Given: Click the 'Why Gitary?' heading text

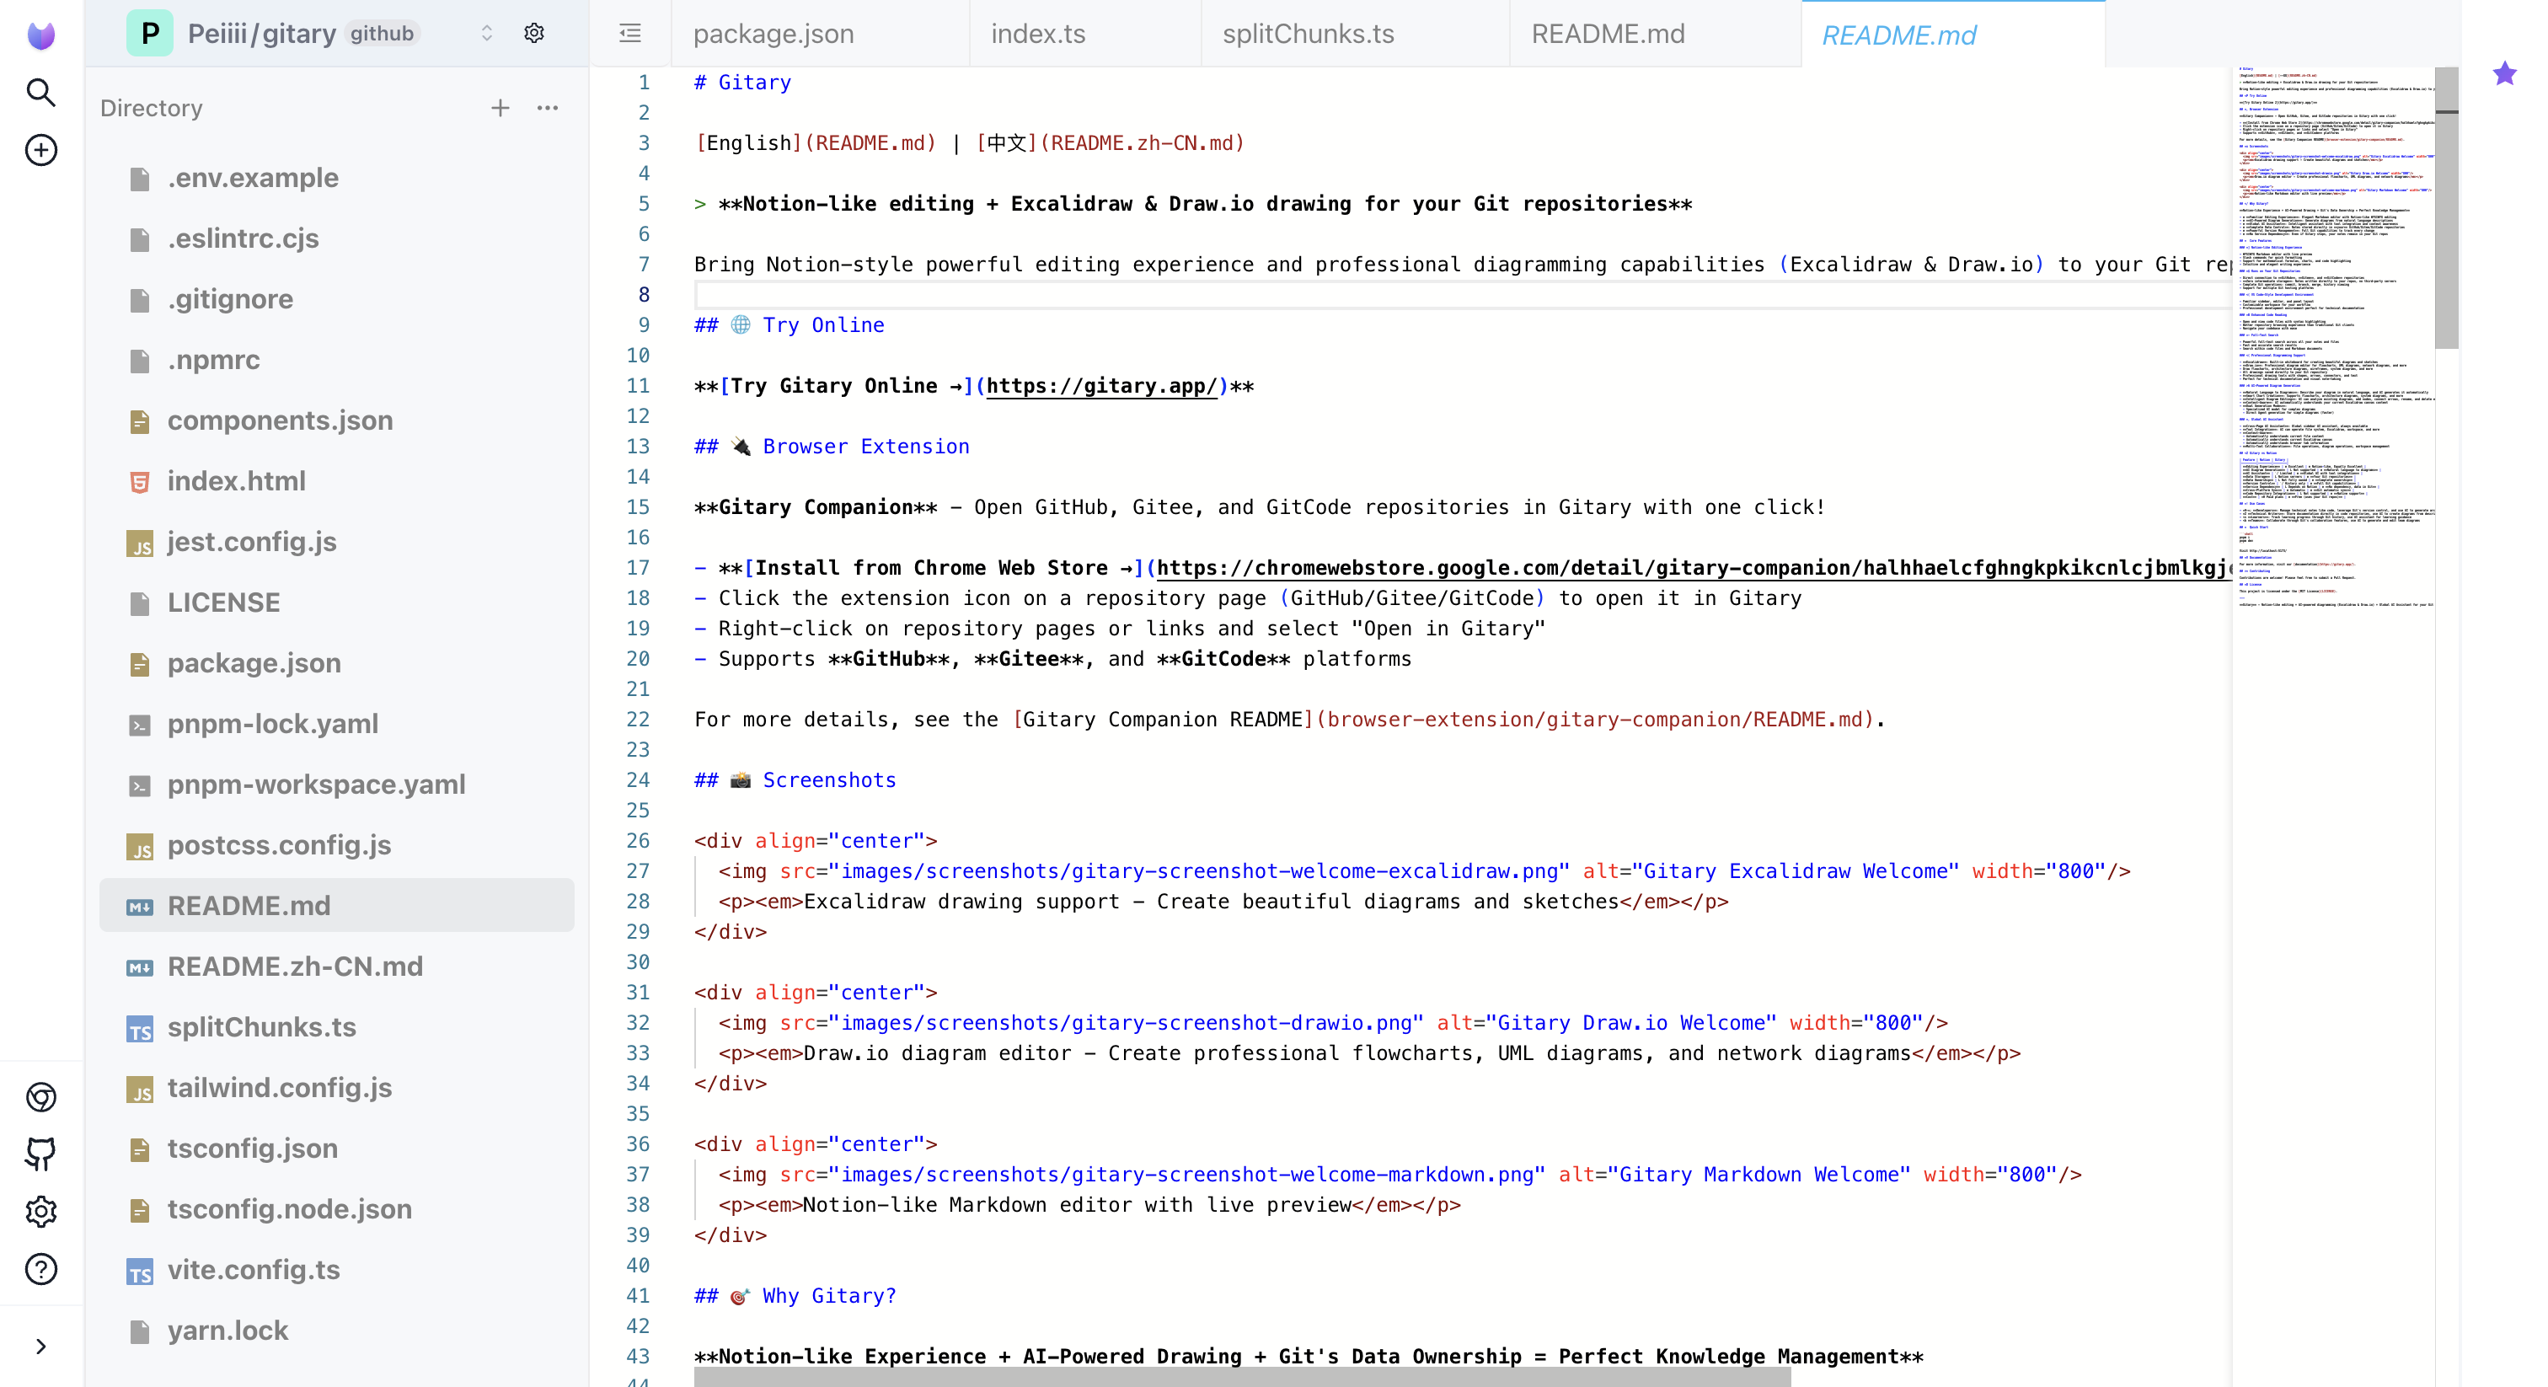Looking at the screenshot, I should (829, 1295).
